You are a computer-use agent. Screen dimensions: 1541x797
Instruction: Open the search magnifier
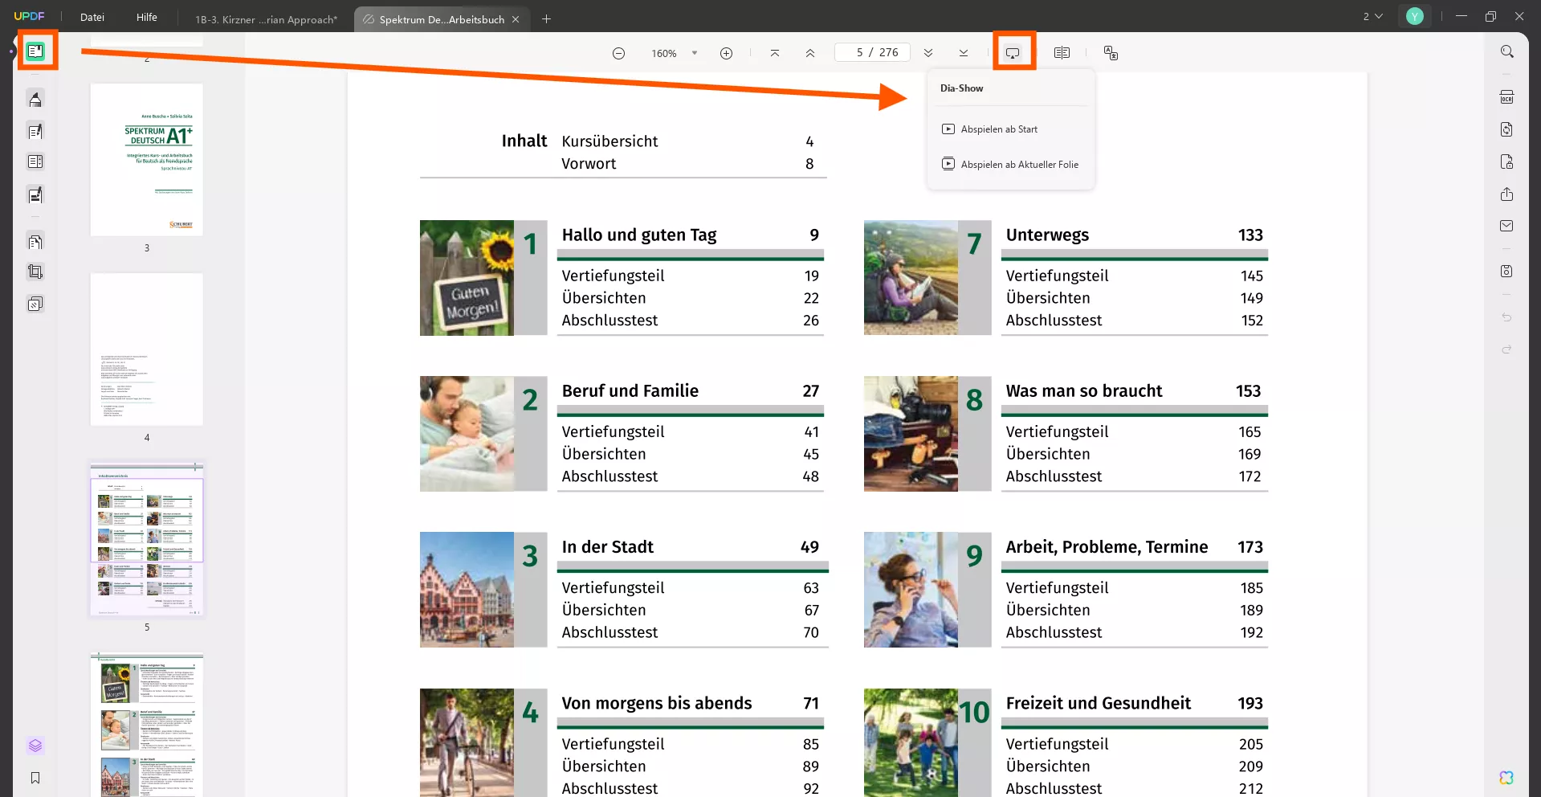[x=1507, y=51]
